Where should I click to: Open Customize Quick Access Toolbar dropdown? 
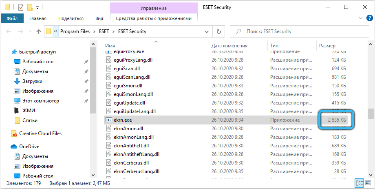(x=37, y=7)
